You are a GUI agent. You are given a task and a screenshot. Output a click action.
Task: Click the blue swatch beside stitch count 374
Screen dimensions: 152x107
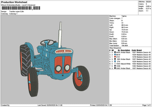115,61
